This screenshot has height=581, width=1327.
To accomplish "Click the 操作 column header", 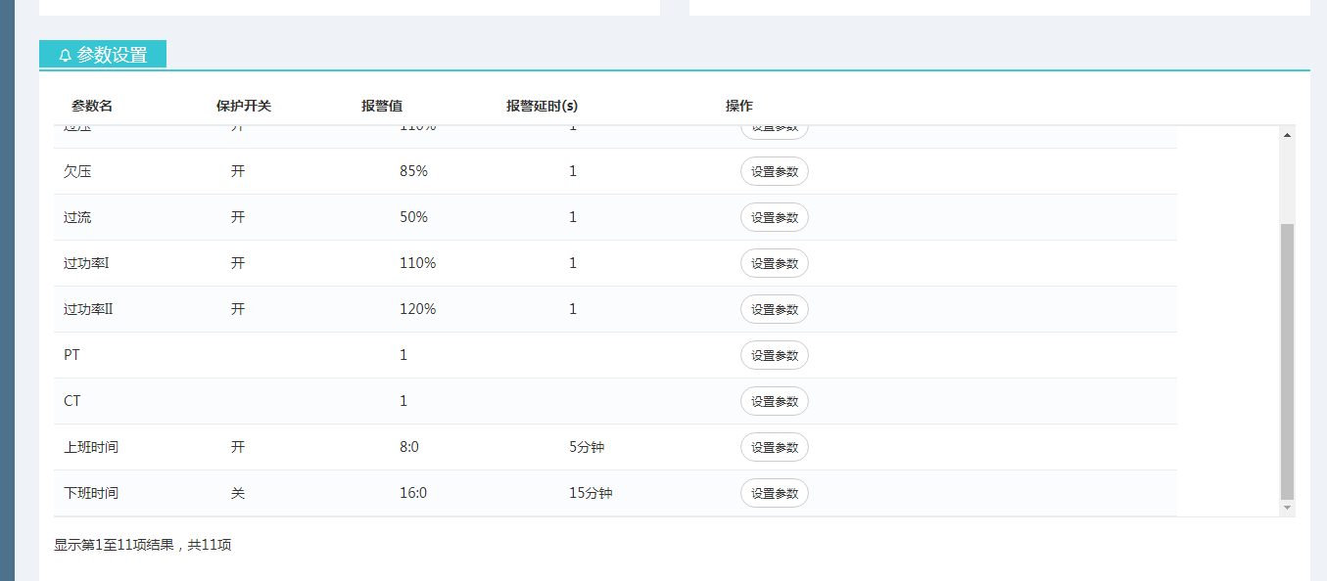I will 739,106.
